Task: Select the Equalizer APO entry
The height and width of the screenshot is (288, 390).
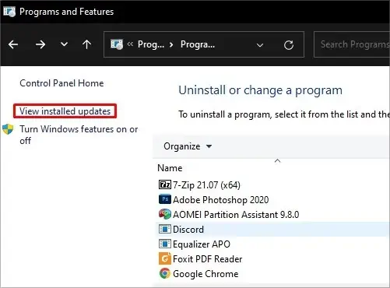Action: click(272, 244)
